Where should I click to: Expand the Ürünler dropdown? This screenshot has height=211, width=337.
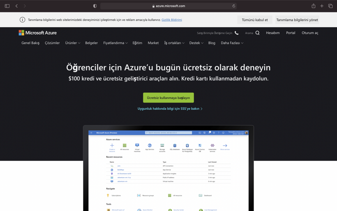click(73, 43)
